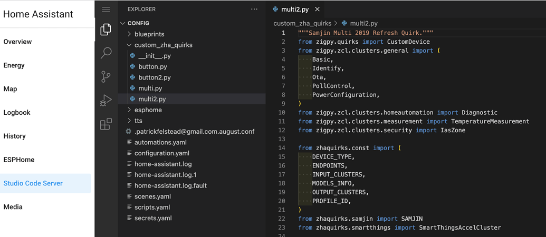Click line number 9 in gutter

(283, 104)
